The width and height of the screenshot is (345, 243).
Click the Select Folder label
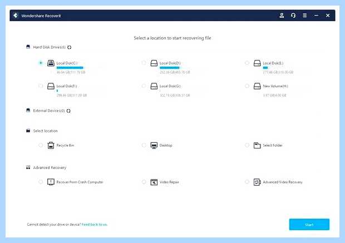(273, 145)
